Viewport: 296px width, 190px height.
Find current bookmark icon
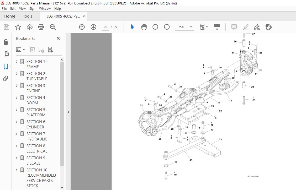50,50
